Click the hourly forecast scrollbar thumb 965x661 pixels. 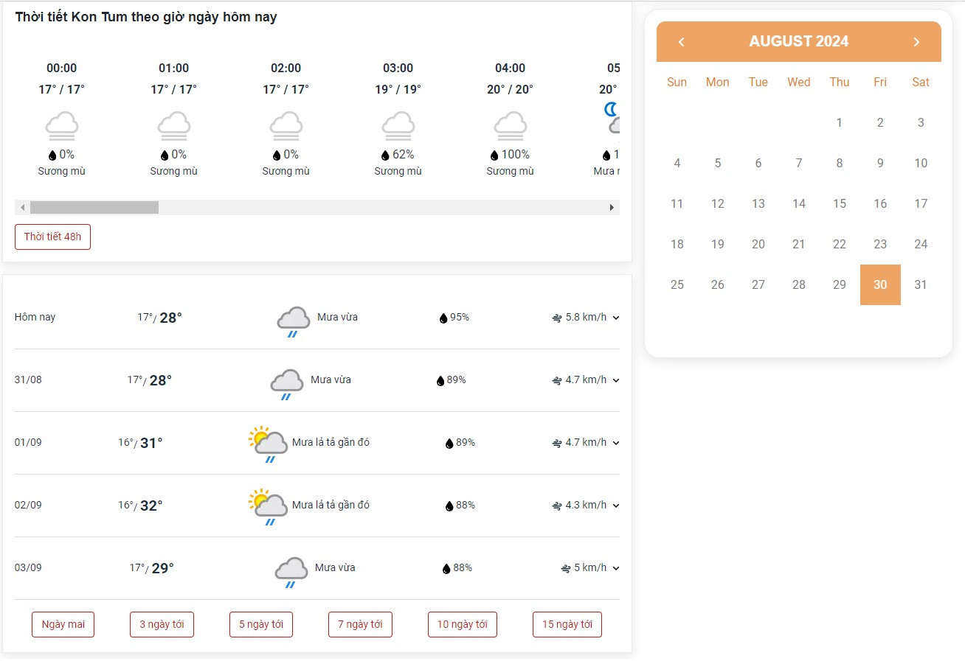pyautogui.click(x=94, y=208)
